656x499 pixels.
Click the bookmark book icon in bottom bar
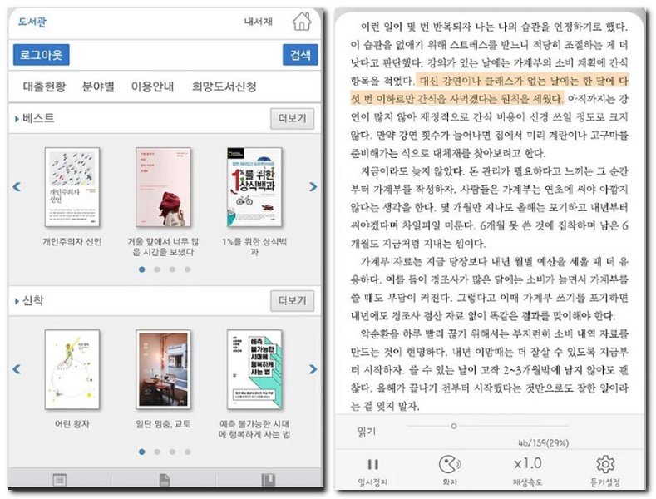(x=268, y=480)
